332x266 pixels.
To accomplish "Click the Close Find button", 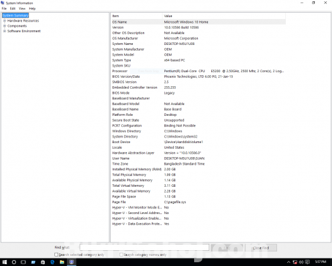I will click(261, 248).
